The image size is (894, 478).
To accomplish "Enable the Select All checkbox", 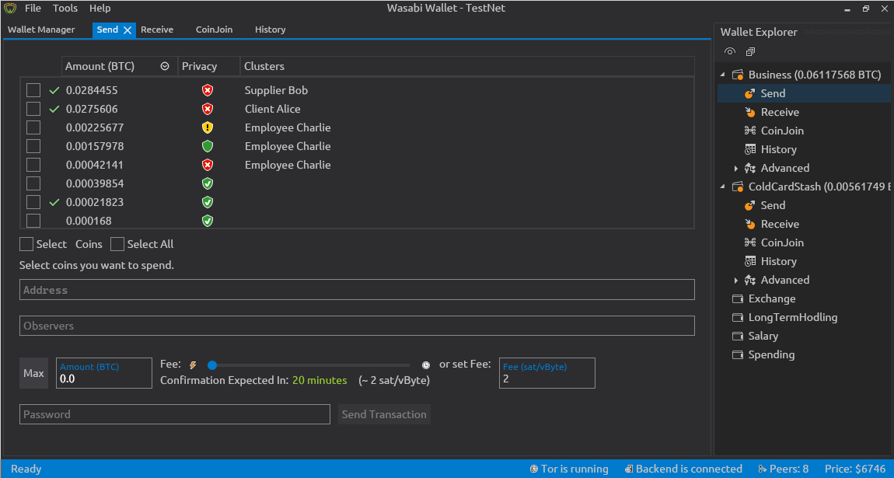I will click(117, 244).
